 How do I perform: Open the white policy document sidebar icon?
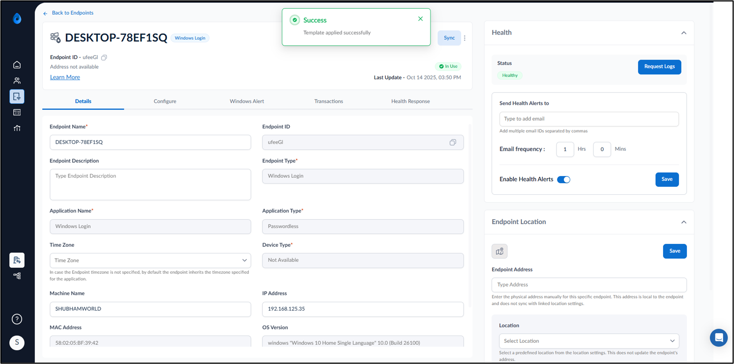pos(17,260)
